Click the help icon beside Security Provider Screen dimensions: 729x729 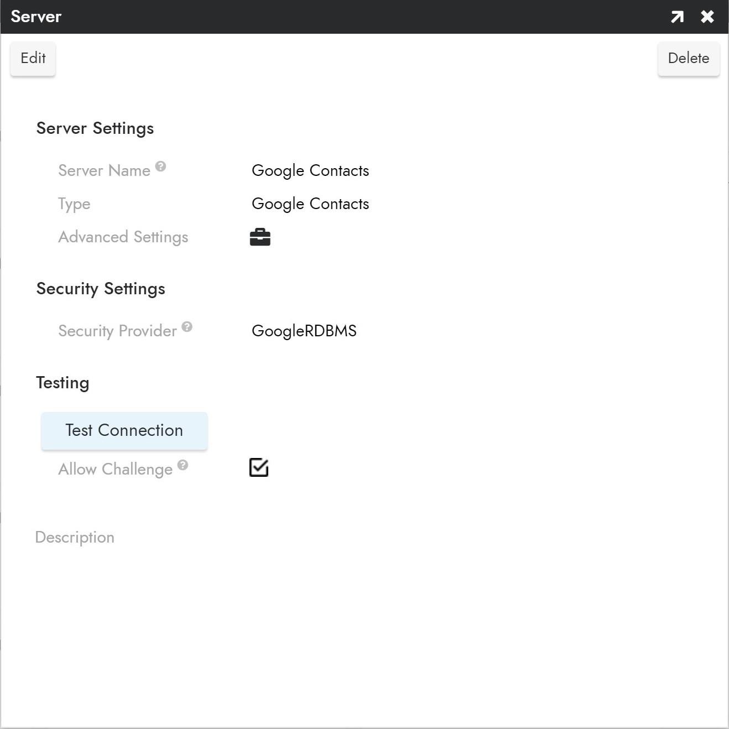[187, 326]
